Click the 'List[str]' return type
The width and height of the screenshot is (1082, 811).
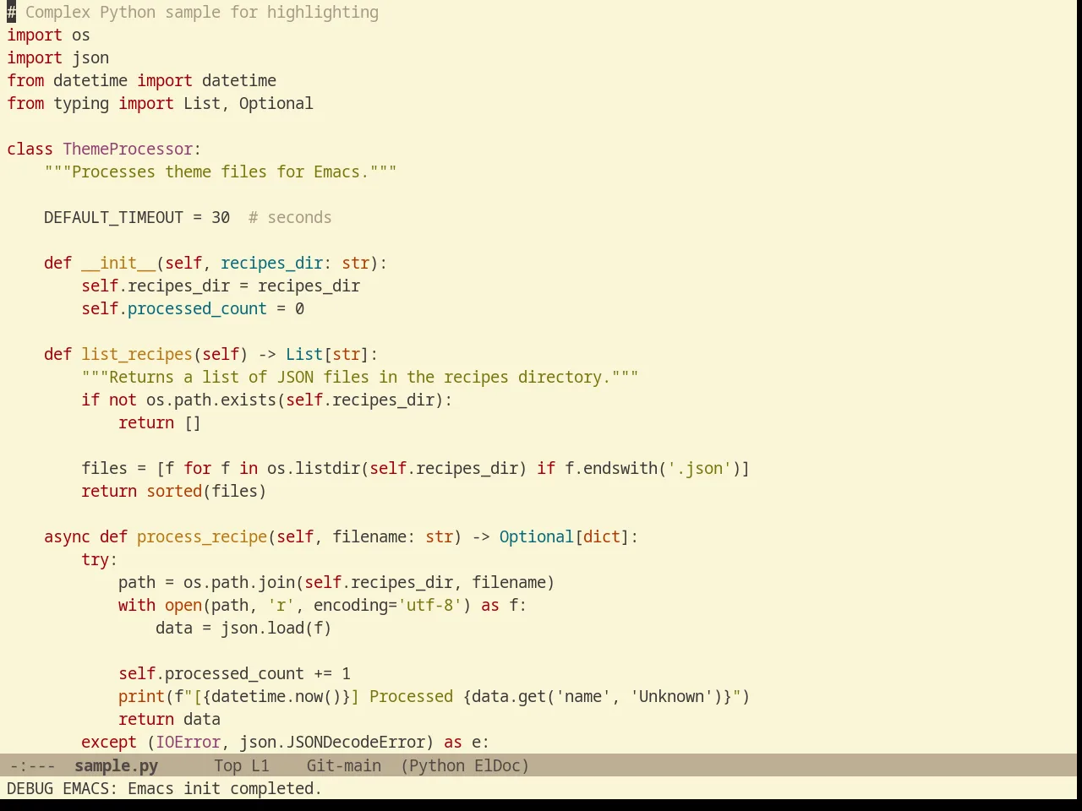[x=327, y=354]
